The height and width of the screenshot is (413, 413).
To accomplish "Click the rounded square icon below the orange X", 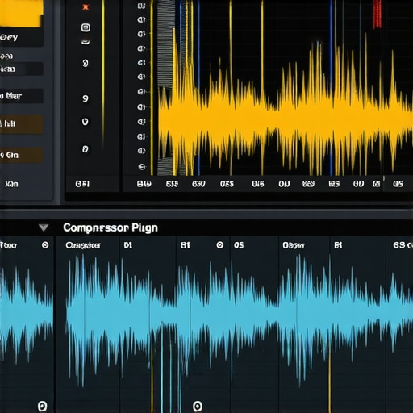I will pyautogui.click(x=86, y=27).
